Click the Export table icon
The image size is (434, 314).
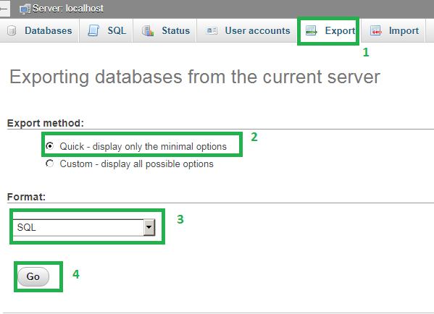312,30
